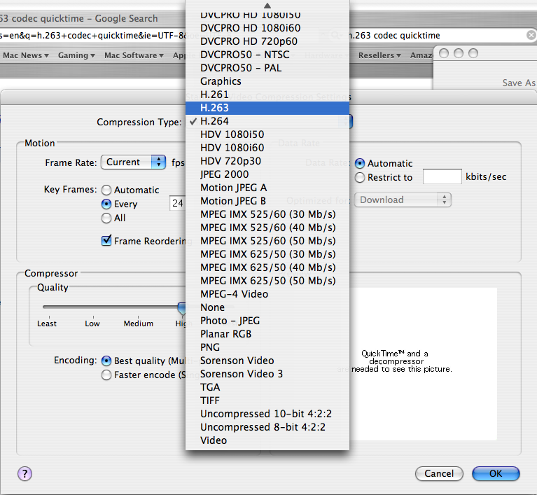Viewport: 537px width, 495px height.
Task: Select DVCPRO50 - PAL codec
Action: [x=267, y=68]
